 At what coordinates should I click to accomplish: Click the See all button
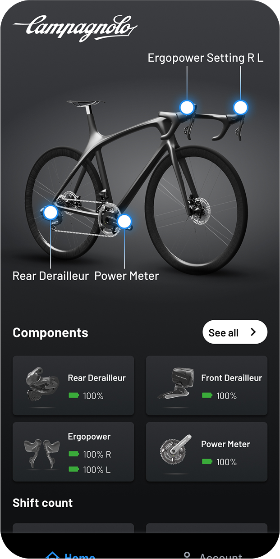235,332
